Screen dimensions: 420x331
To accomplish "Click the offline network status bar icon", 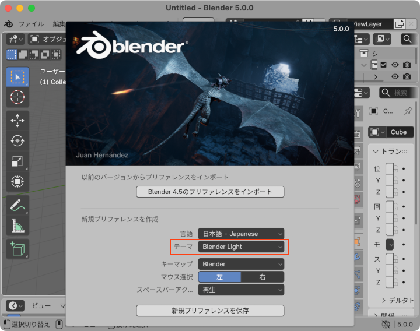I will 386,325.
